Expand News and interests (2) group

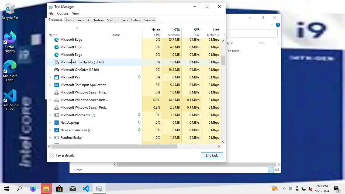pos(50,130)
